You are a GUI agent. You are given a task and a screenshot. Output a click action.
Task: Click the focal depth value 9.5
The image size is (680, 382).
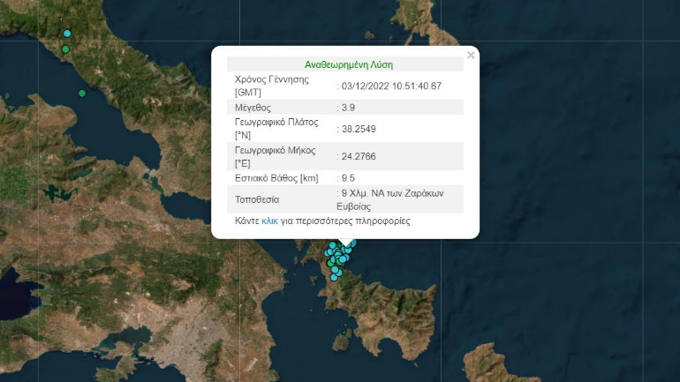(x=347, y=178)
